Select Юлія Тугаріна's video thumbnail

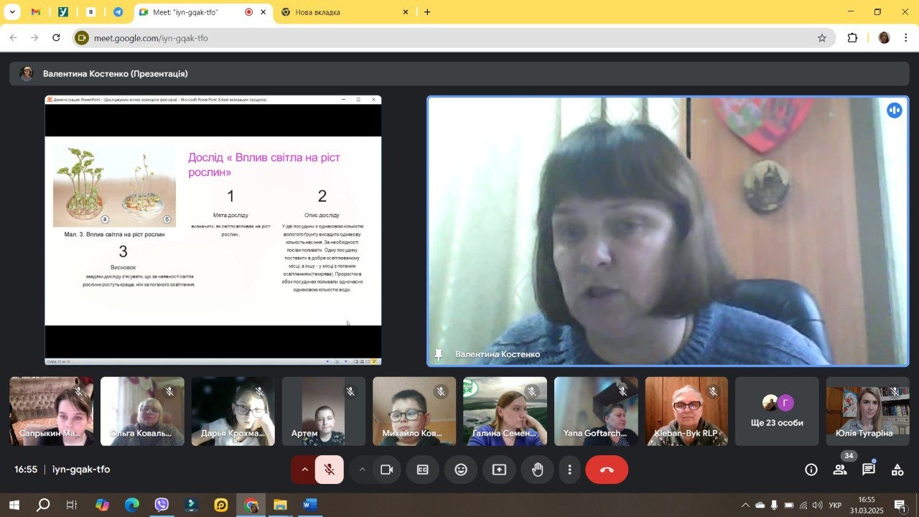pyautogui.click(x=867, y=411)
